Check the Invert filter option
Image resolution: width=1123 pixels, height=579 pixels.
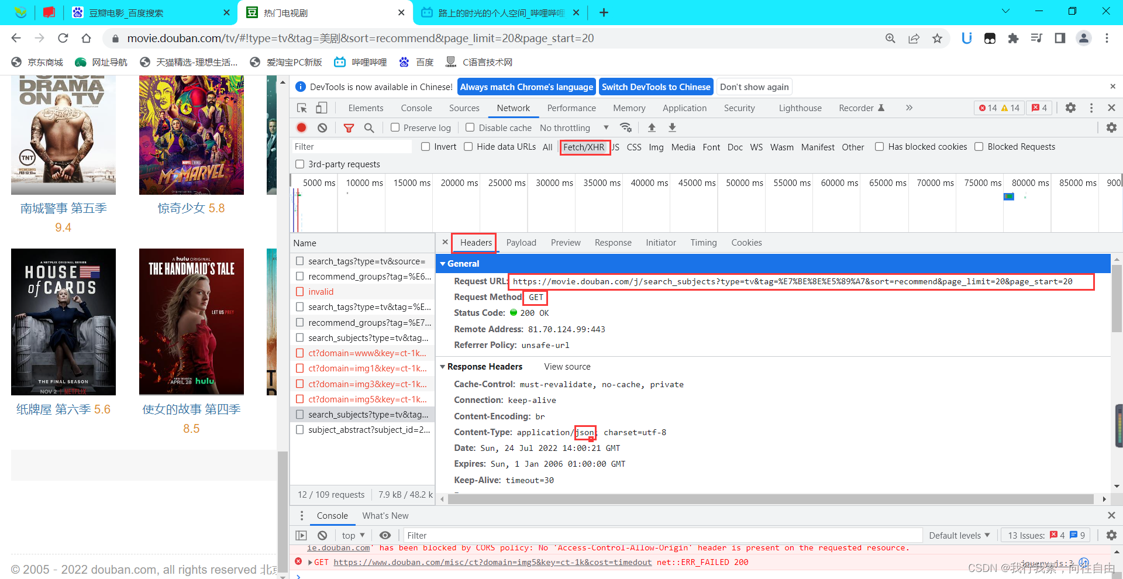pos(426,147)
